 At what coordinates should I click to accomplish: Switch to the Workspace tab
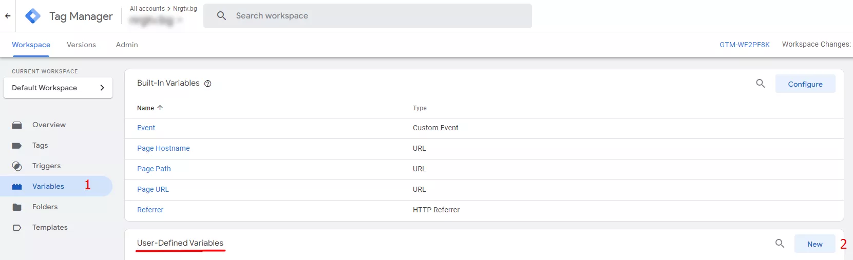(x=31, y=45)
